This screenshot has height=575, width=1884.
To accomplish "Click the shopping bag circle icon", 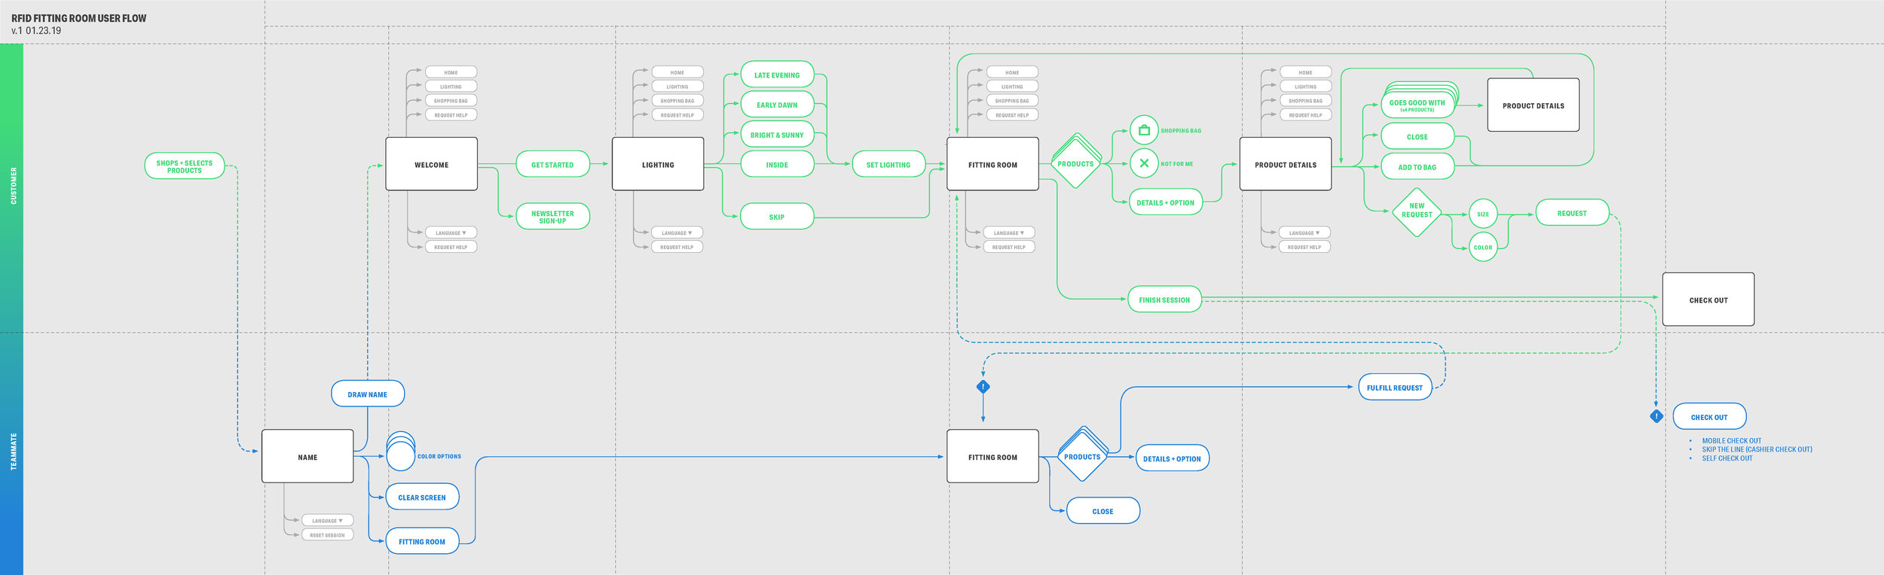I will tap(1144, 130).
